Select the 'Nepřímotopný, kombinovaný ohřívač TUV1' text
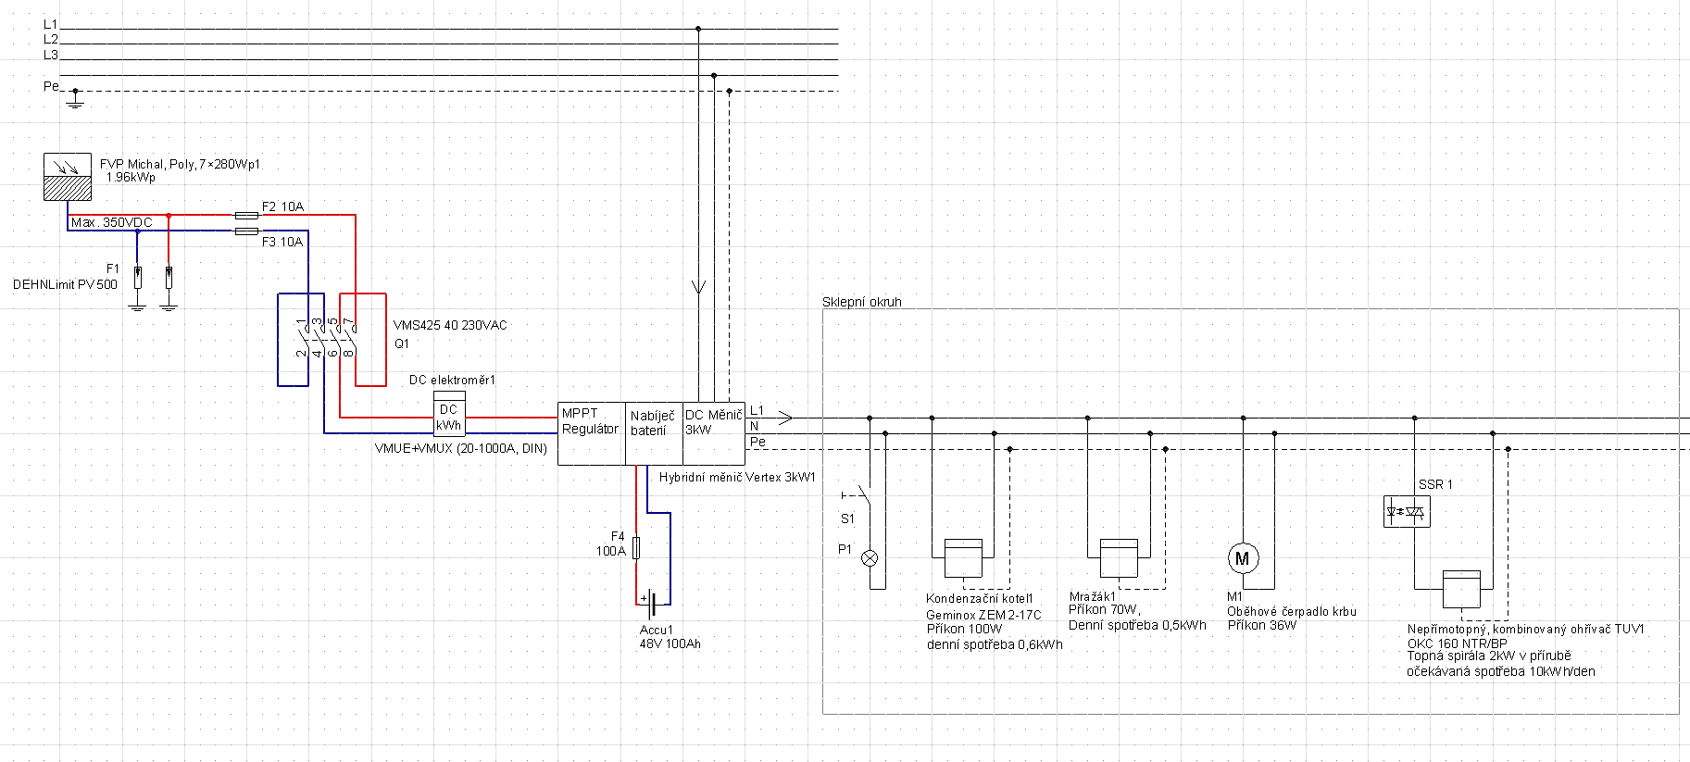 1525,629
